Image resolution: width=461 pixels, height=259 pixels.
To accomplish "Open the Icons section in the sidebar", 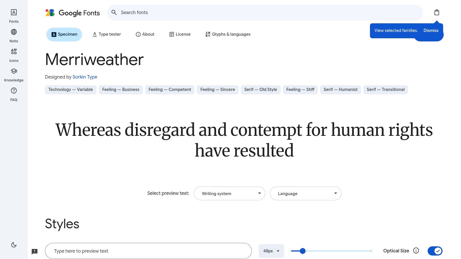I will tap(14, 55).
